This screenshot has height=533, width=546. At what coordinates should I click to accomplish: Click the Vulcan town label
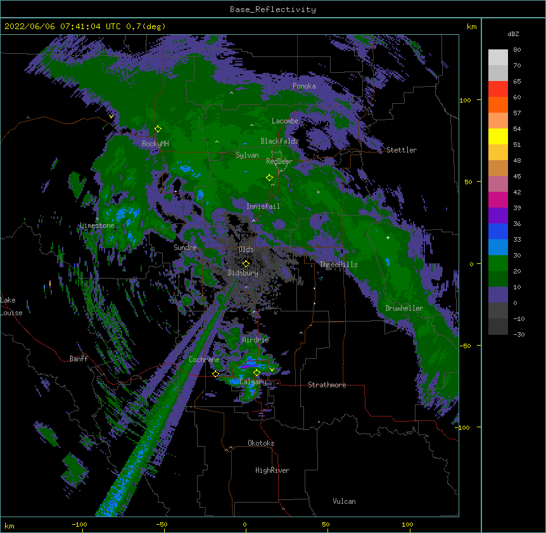pos(344,501)
